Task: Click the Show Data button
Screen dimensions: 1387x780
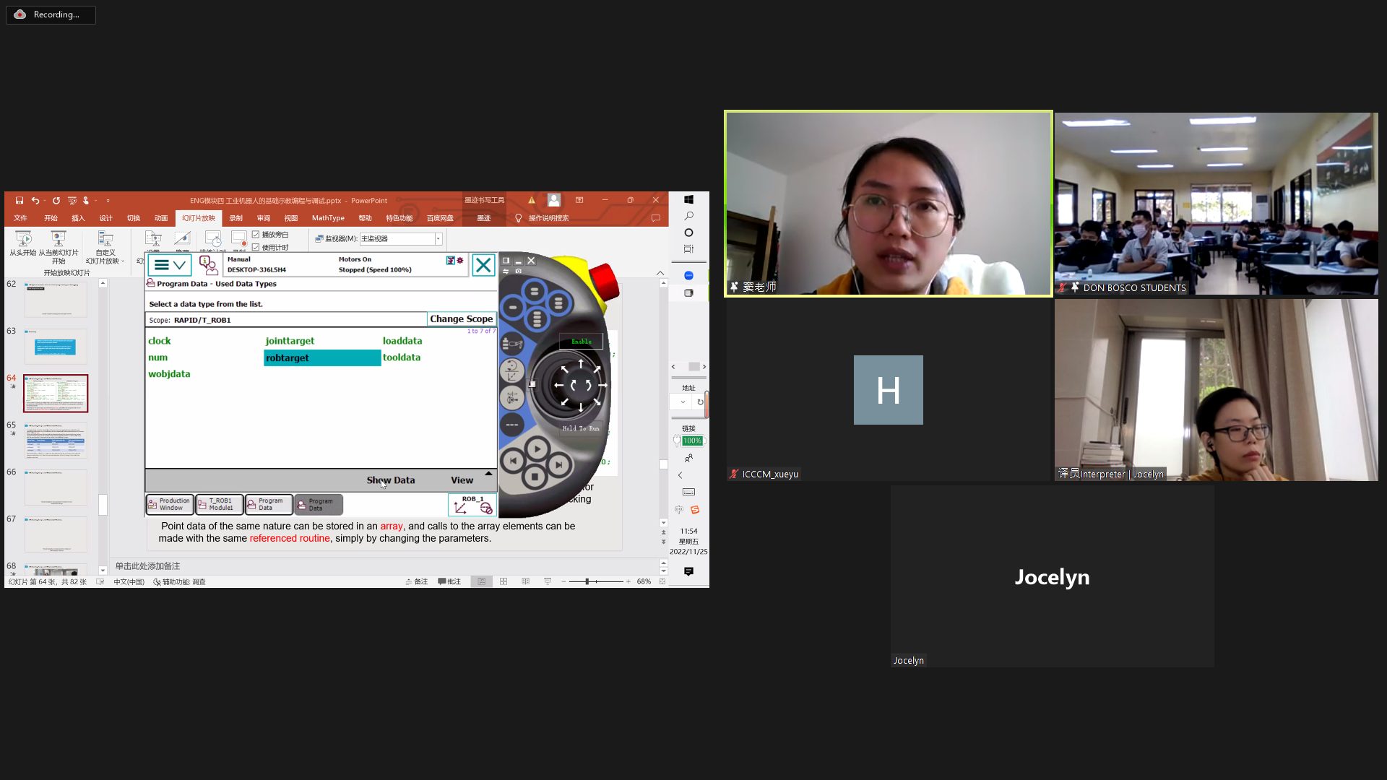Action: pos(391,480)
